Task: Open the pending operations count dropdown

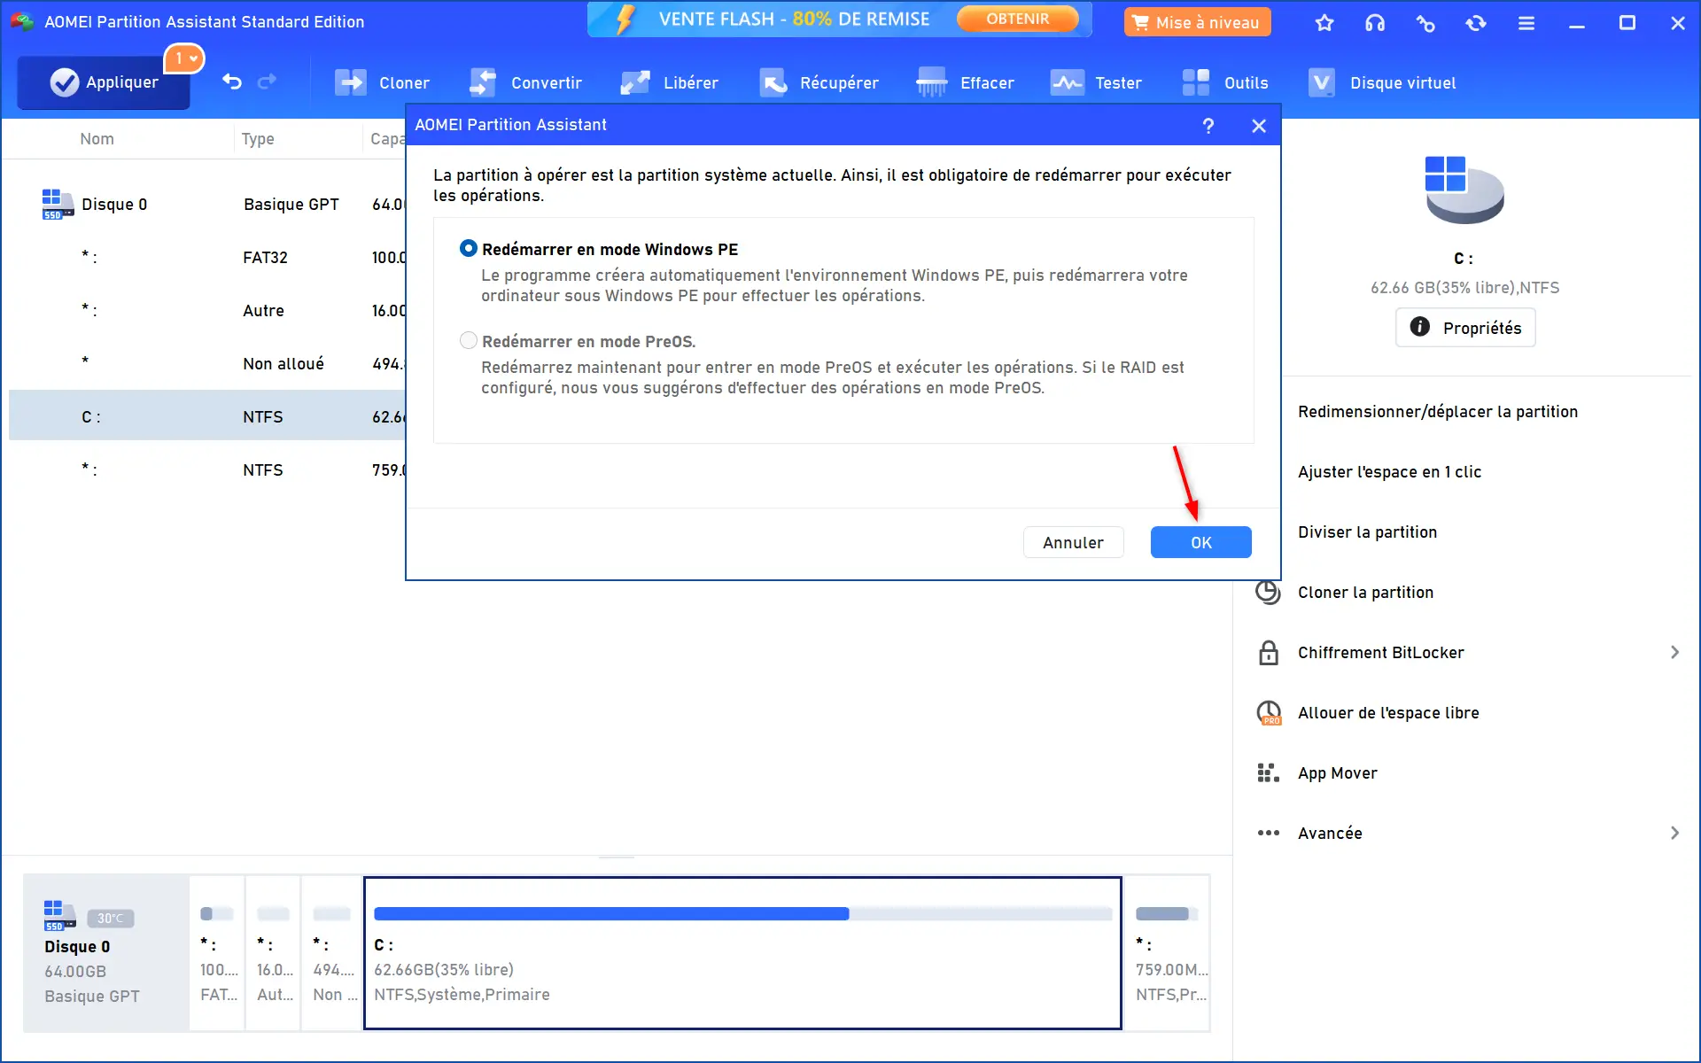Action: pos(184,58)
